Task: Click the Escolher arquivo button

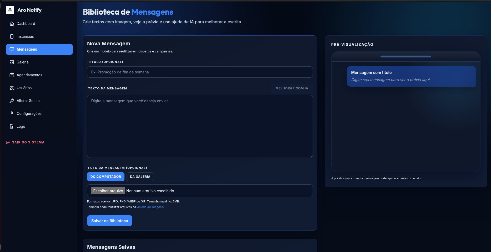Action: tap(108, 191)
